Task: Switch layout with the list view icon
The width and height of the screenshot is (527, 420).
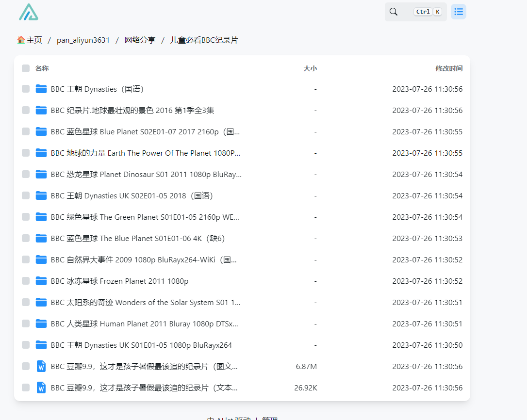Action: tap(458, 12)
